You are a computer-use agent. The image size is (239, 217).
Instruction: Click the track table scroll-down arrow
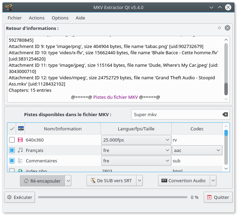pyautogui.click(x=226, y=169)
